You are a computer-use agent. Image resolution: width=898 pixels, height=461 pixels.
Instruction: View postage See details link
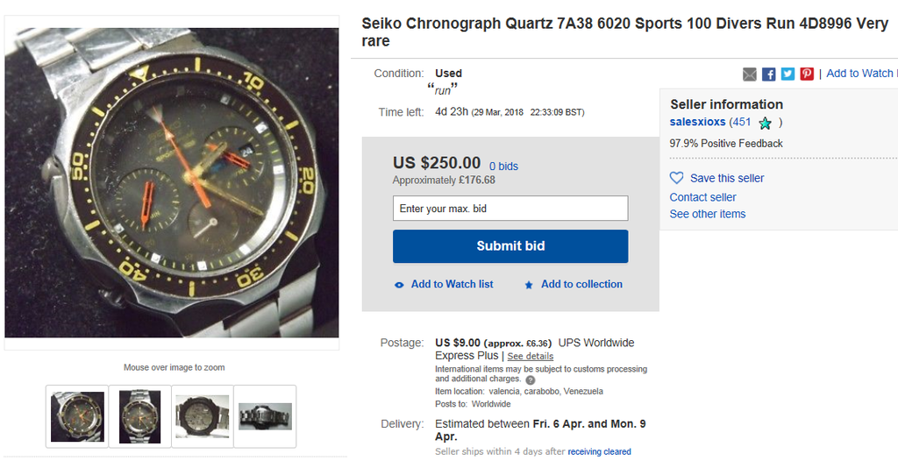click(531, 357)
